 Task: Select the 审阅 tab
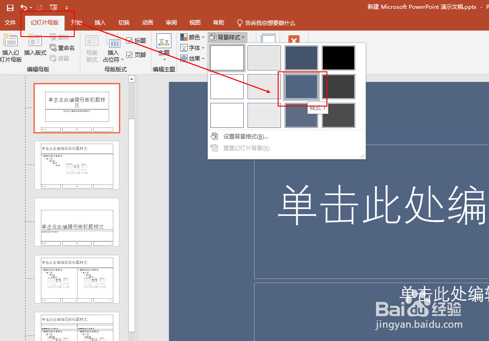coord(171,22)
